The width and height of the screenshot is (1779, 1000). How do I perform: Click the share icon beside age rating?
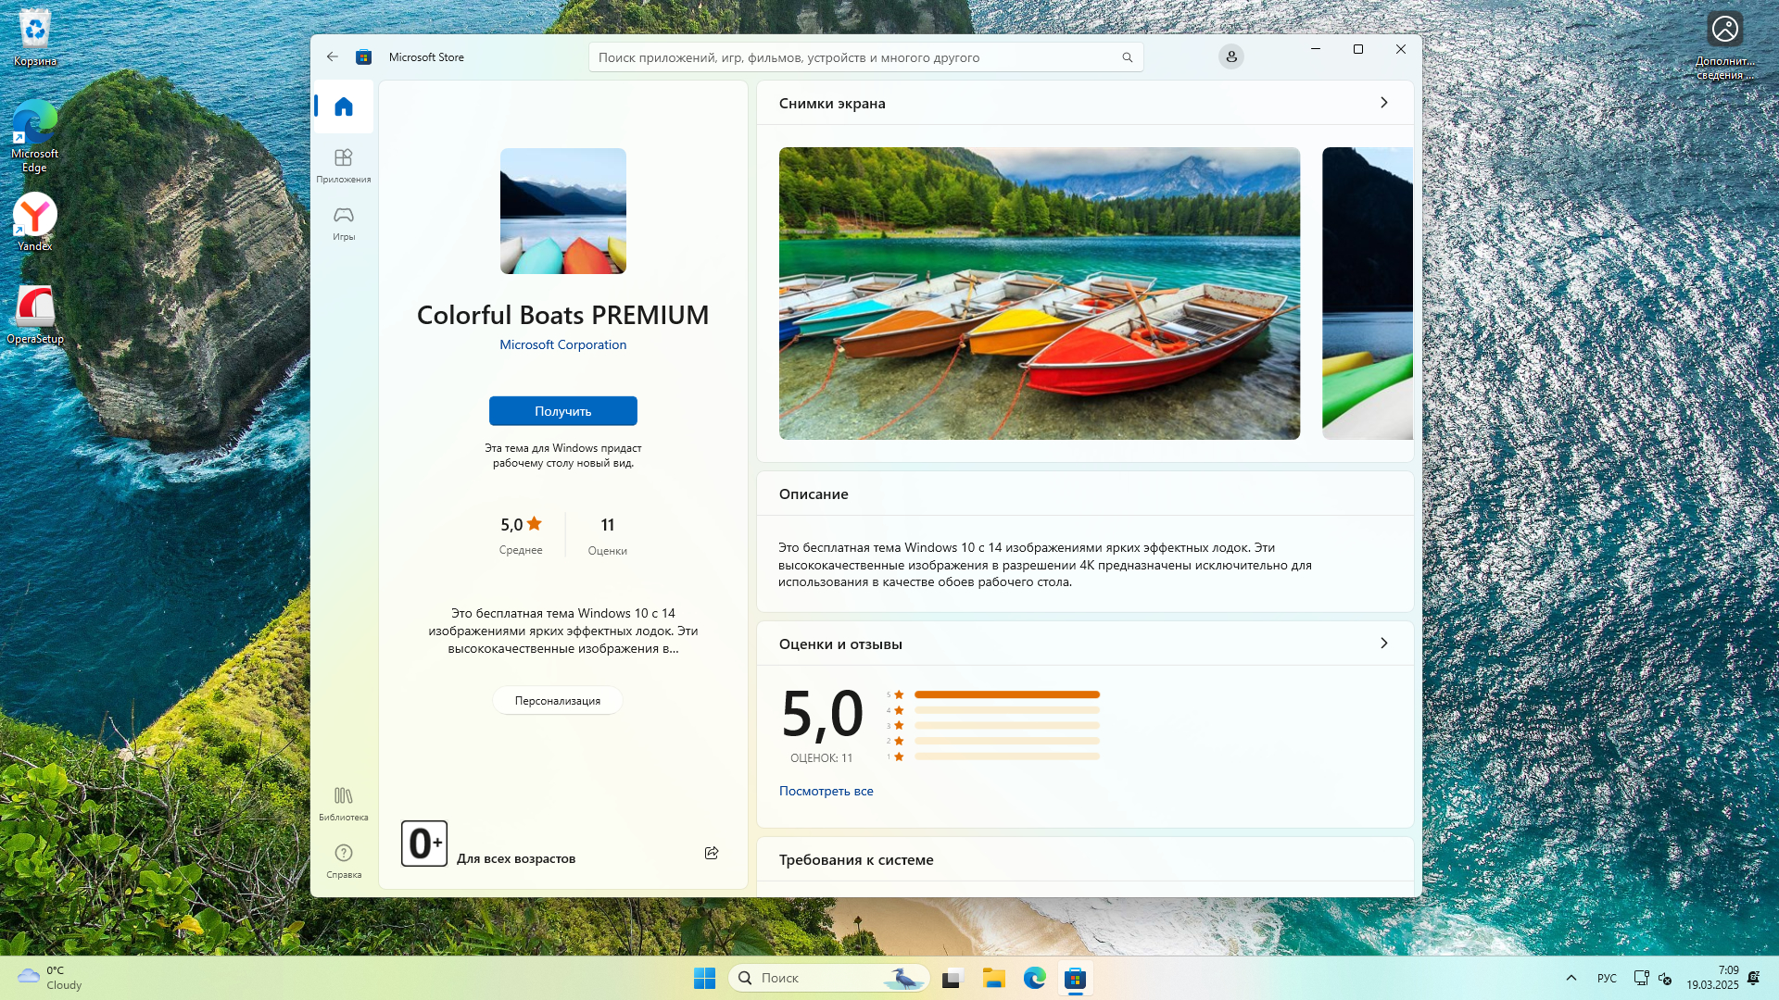(x=712, y=853)
